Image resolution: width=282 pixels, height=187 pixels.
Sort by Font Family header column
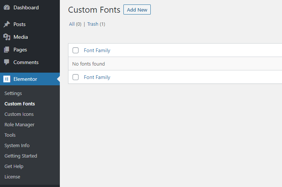97,50
